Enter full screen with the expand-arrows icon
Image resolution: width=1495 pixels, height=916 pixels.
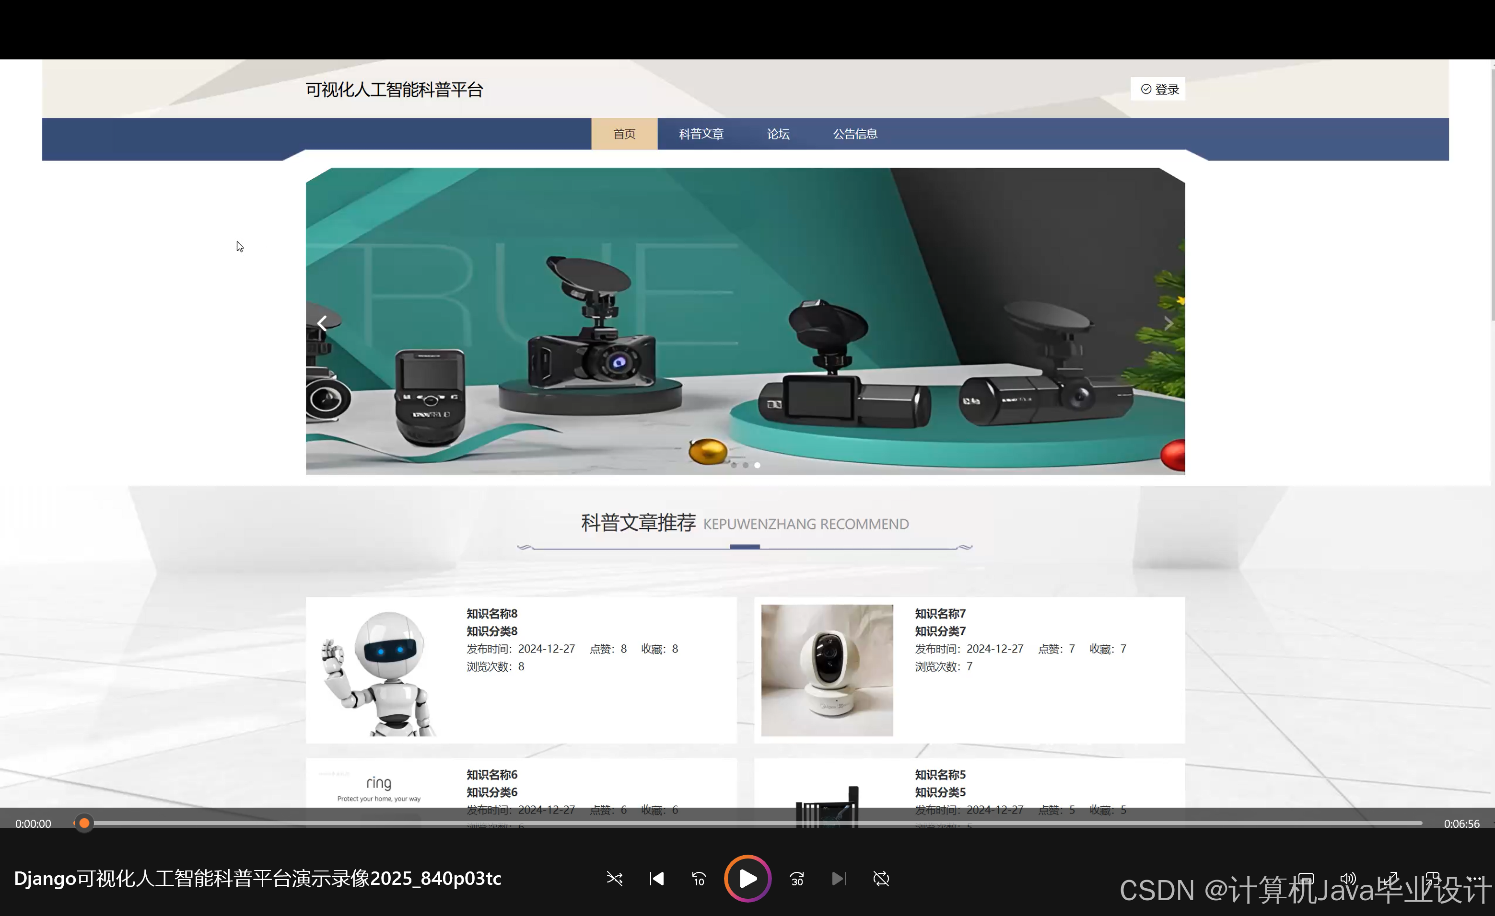tap(1390, 879)
